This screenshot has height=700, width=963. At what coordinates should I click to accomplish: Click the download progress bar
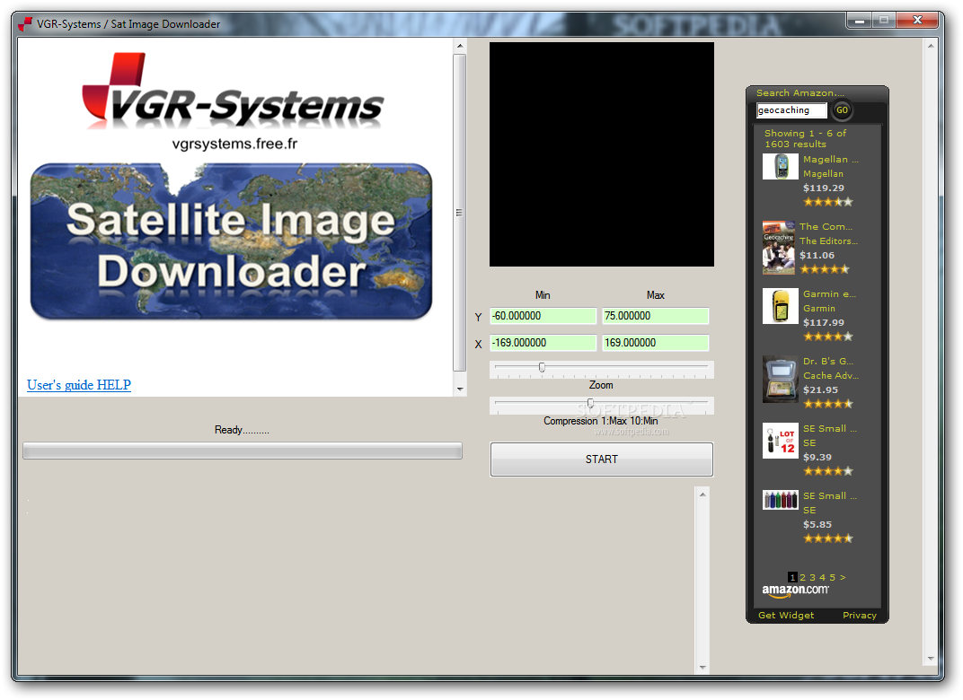click(x=243, y=451)
